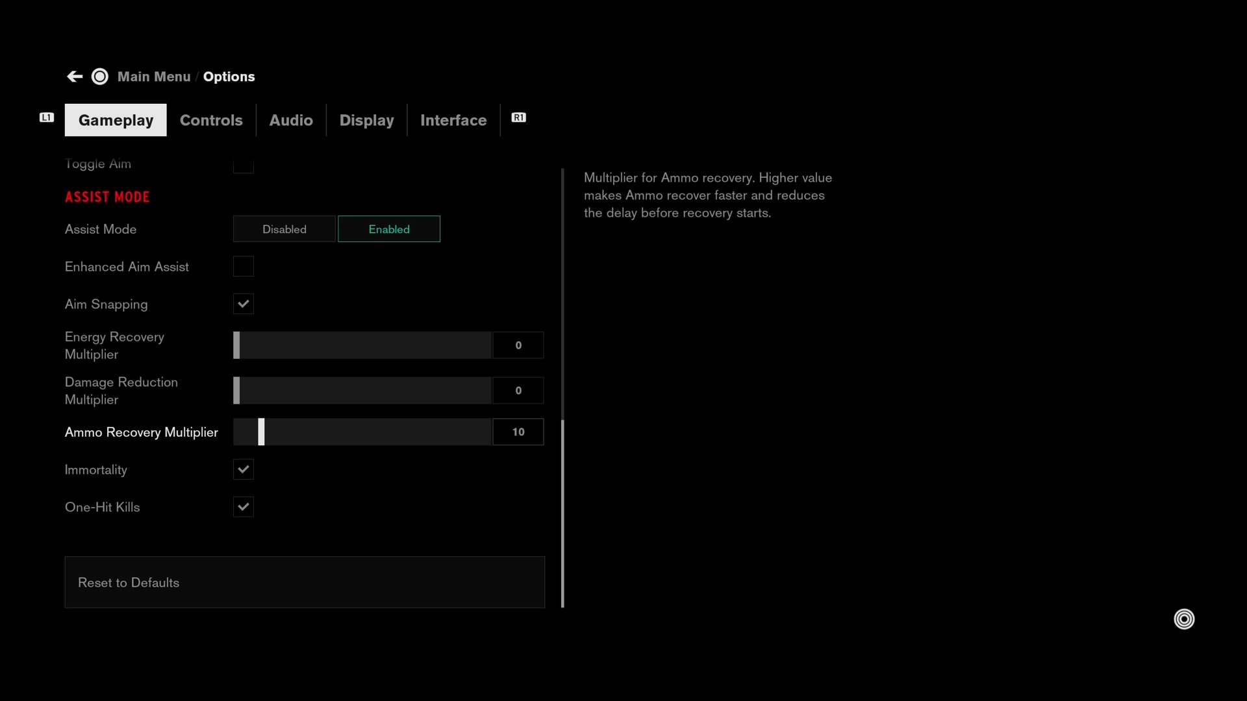Viewport: 1247px width, 701px height.
Task: Toggle the Enhanced Aim Assist checkbox
Action: [x=244, y=267]
